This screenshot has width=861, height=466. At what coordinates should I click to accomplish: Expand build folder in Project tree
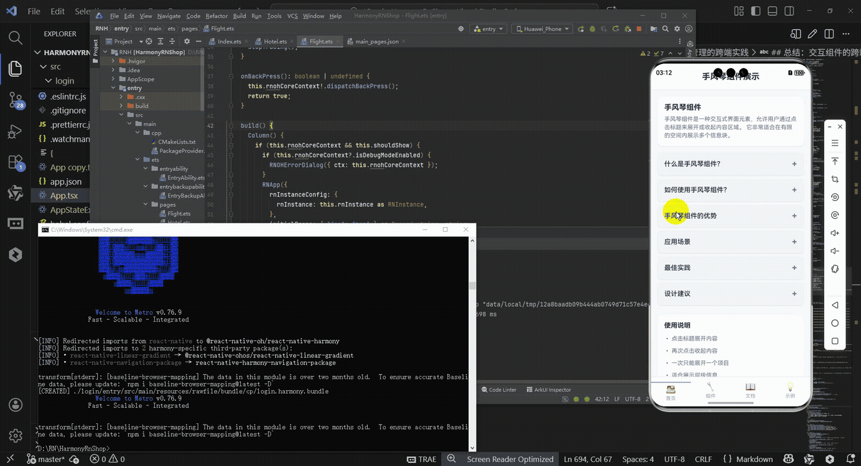coord(121,106)
